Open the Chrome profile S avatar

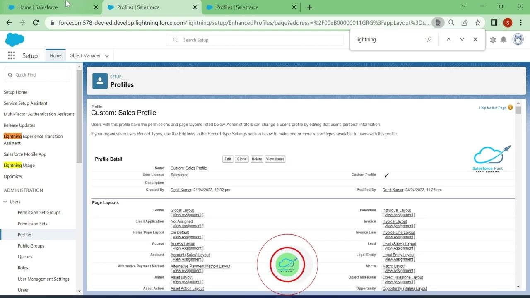[x=508, y=23]
